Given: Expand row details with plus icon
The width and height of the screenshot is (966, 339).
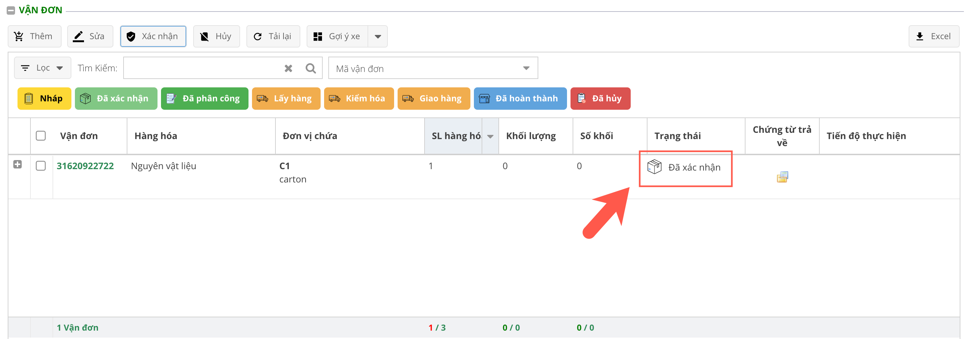Looking at the screenshot, I should (x=17, y=165).
